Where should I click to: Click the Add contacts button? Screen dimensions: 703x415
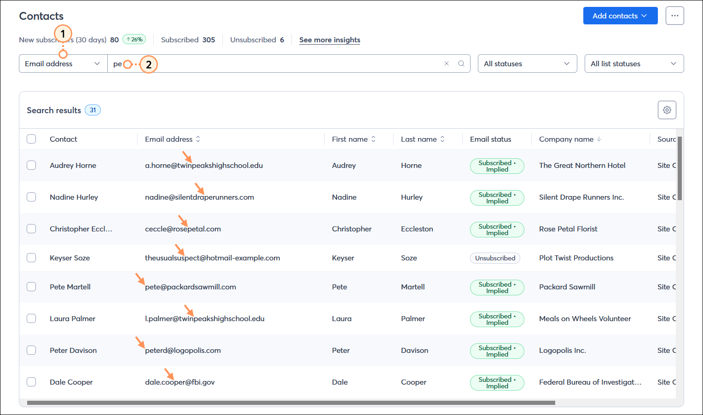tap(620, 15)
